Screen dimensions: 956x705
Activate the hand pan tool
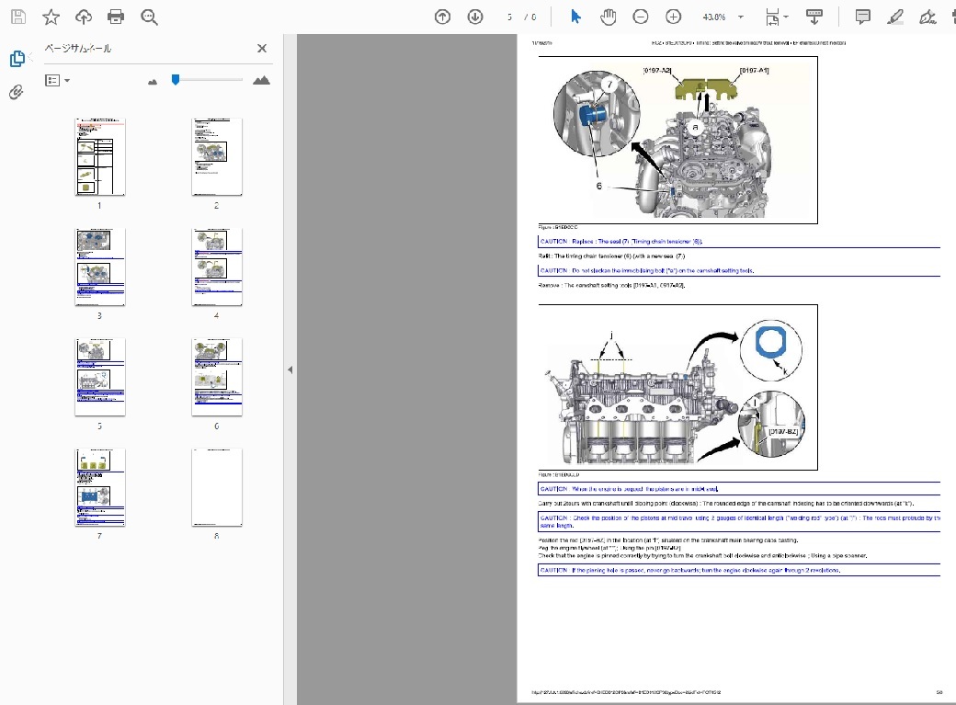coord(608,17)
